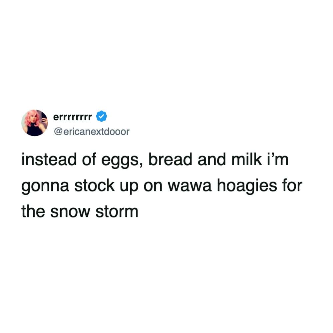Click the word 'instead' in the tweet

coord(49,159)
